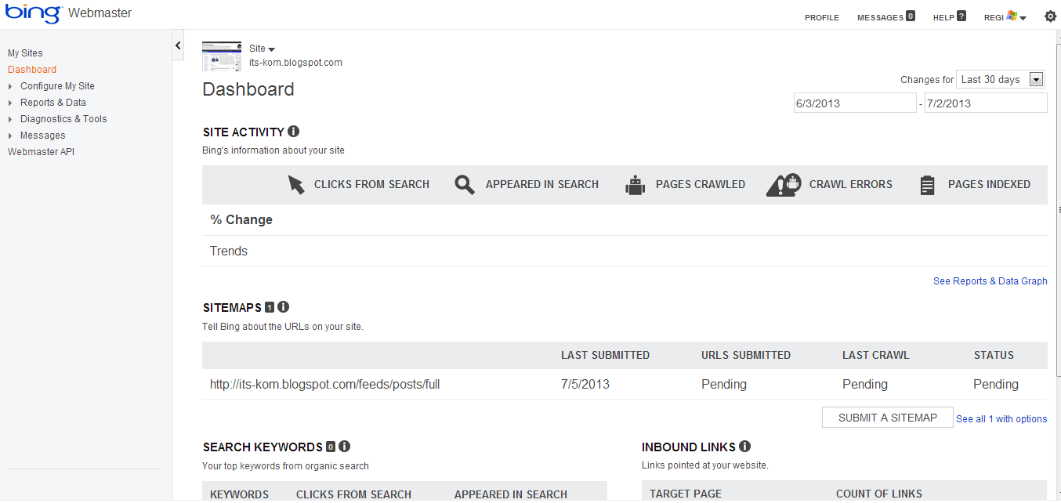Click the URLs Submitted column header
This screenshot has width=1061, height=503.
point(746,356)
